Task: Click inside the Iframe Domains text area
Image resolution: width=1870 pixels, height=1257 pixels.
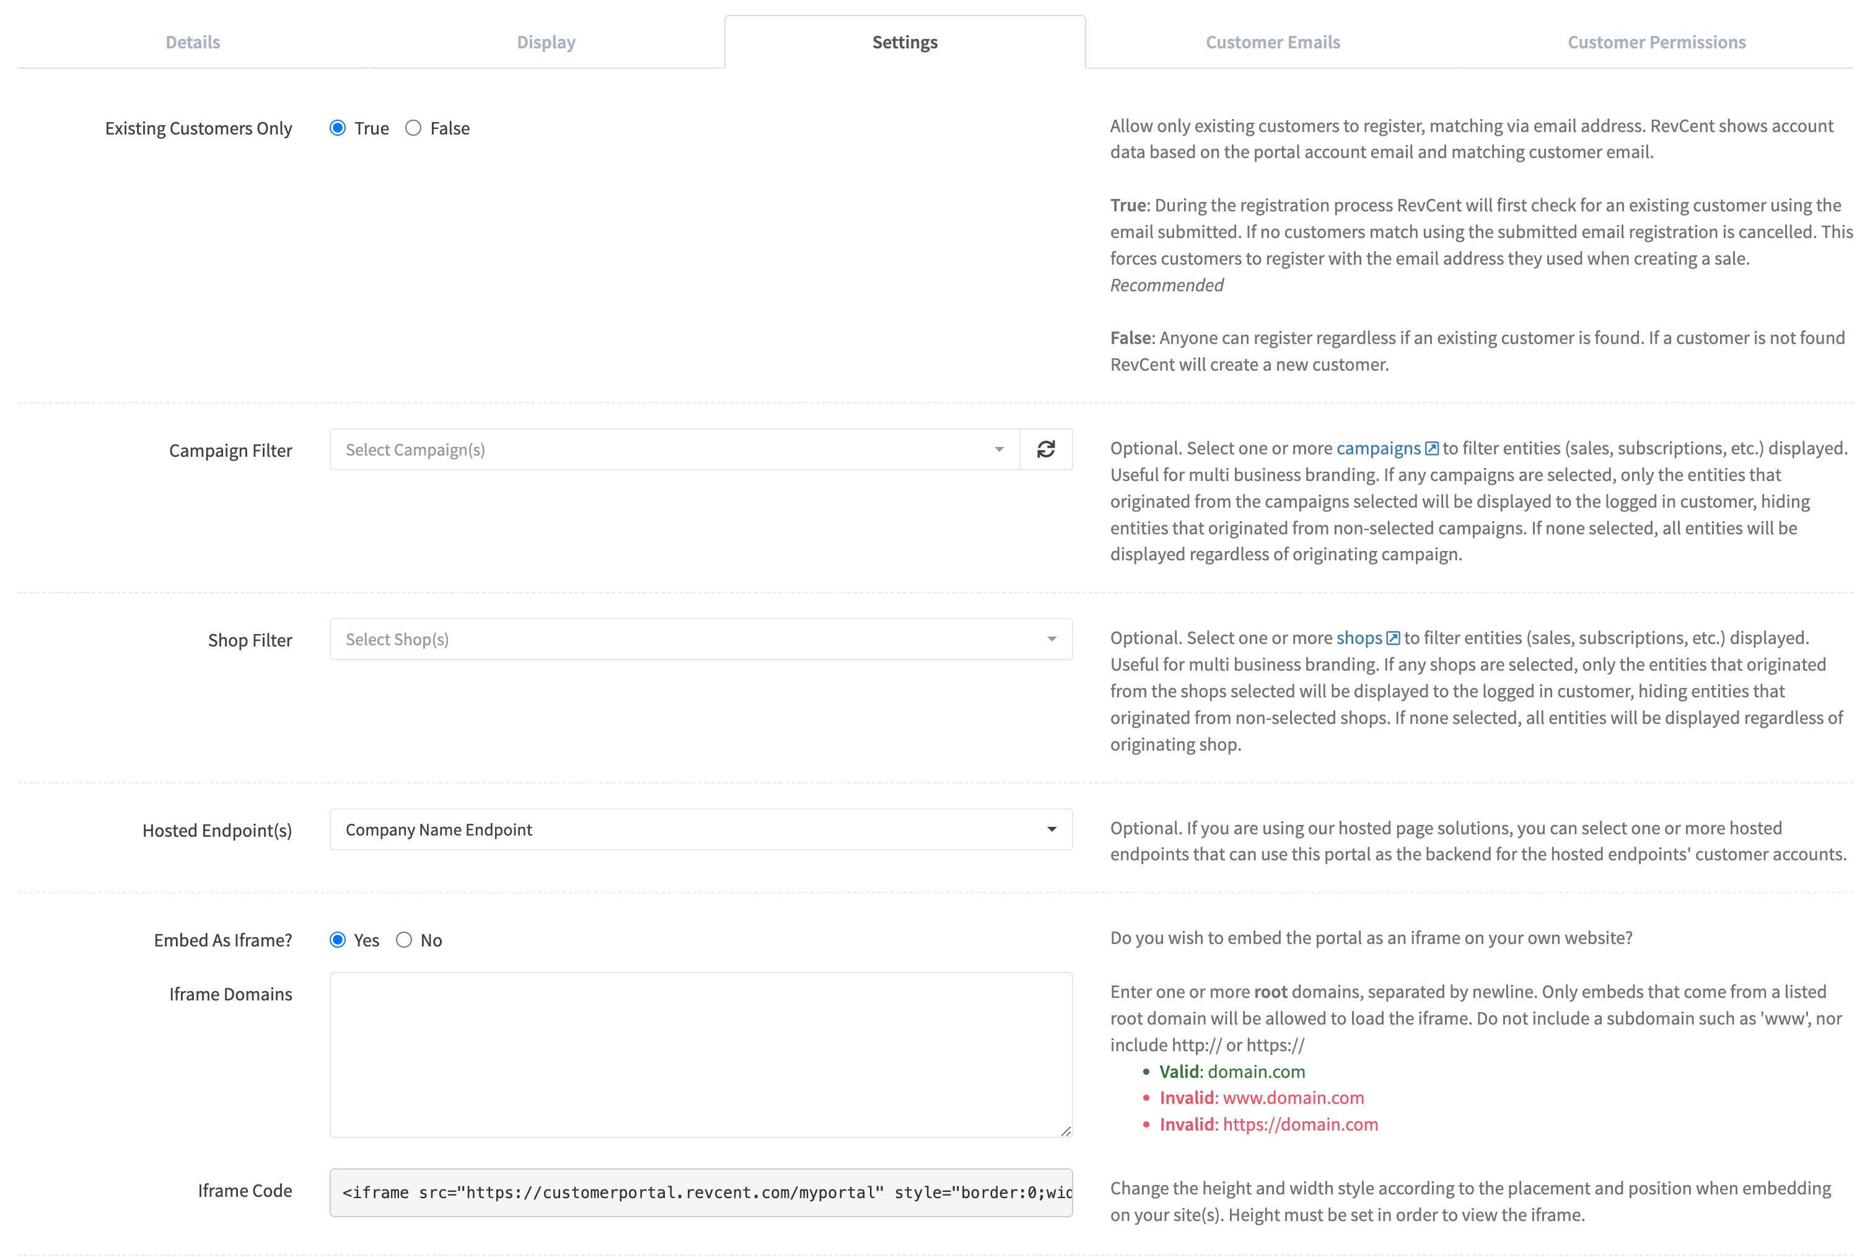Action: tap(701, 1055)
